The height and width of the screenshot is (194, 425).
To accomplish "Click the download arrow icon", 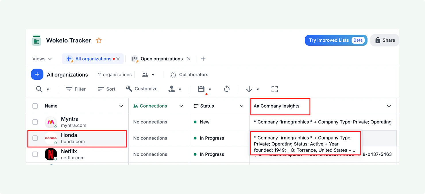I will coord(249,89).
